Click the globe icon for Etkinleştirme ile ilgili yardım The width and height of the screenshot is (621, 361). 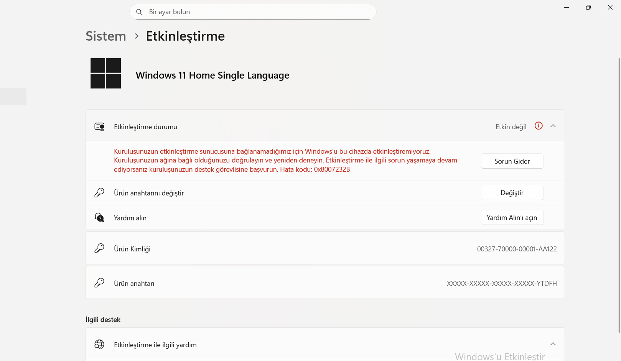(99, 345)
